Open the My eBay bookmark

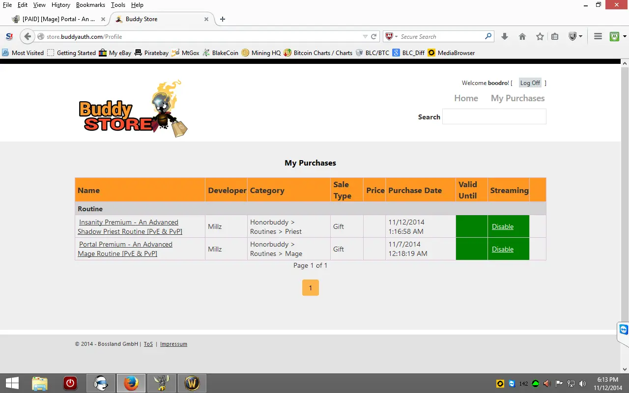[x=115, y=53]
